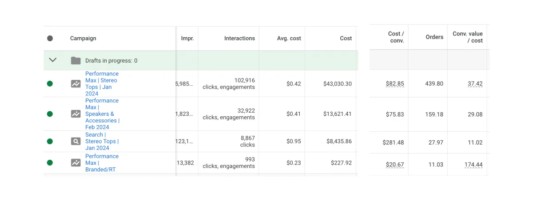Click Performance Max icon for Branded/RT campaign
The height and width of the screenshot is (197, 533).
pos(76,163)
